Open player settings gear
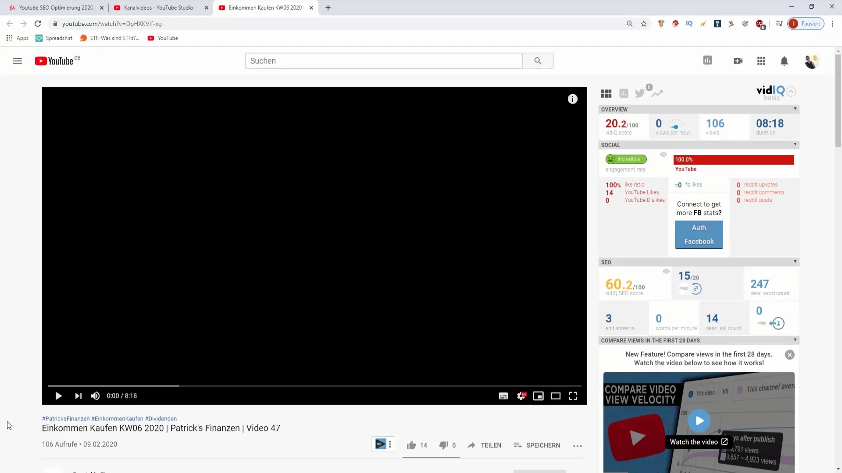Screen dimensions: 842x473 tap(521, 396)
